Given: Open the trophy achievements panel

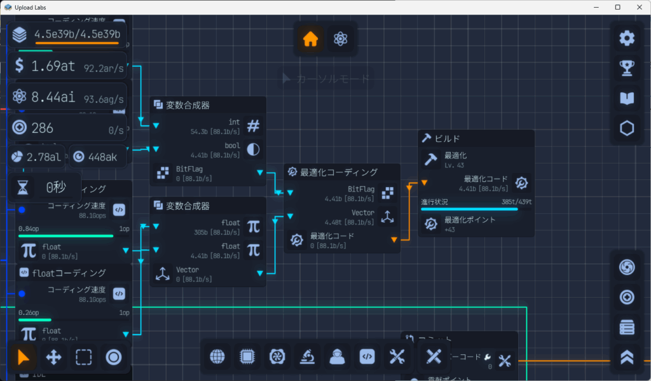Looking at the screenshot, I should tap(627, 68).
